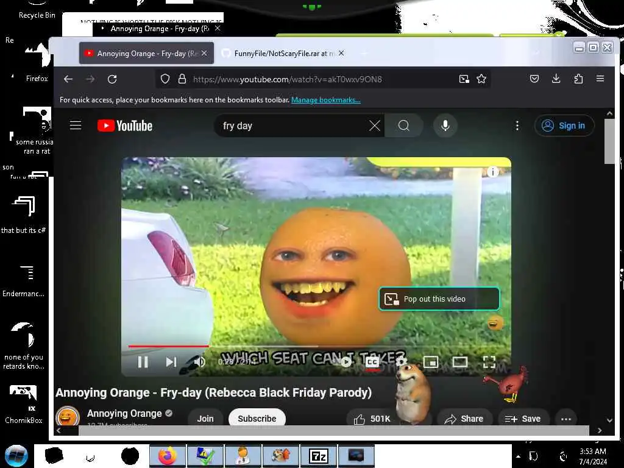Switch to Annoying Orange Fry-day tab
Screen dimensions: 624x468
[146, 54]
